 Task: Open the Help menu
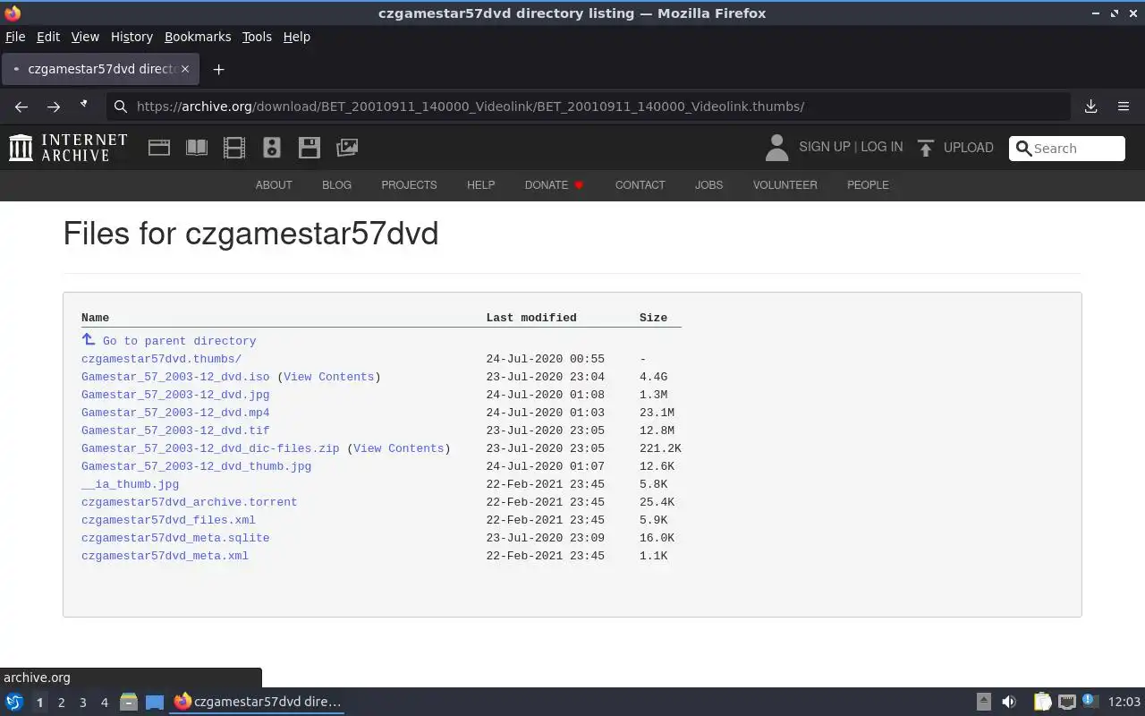coord(296,37)
